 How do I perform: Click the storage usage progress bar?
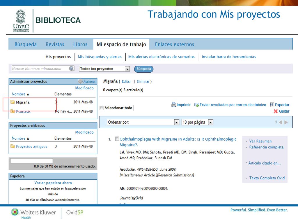(31, 161)
